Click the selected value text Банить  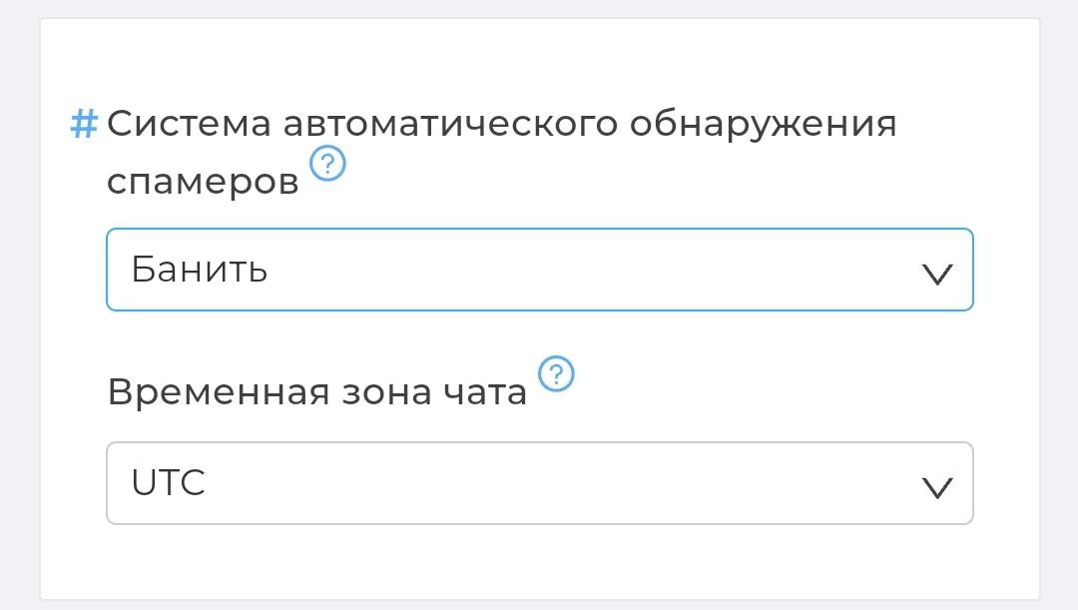(x=200, y=270)
